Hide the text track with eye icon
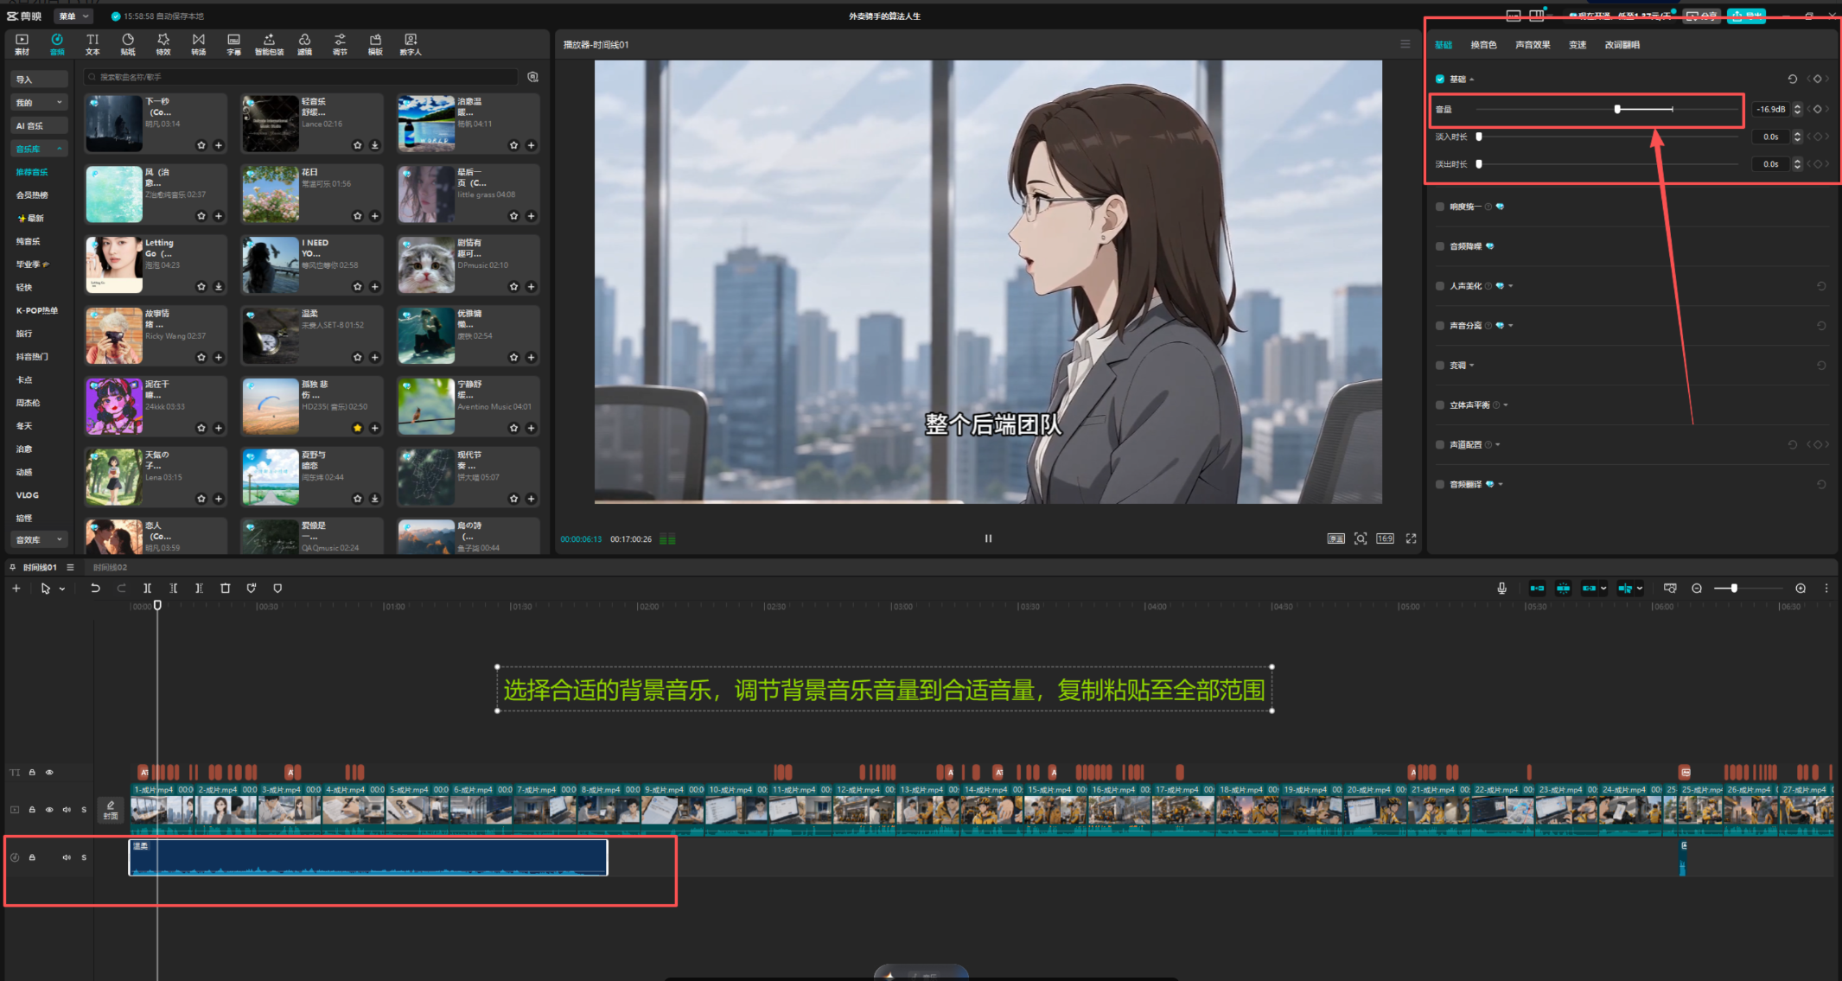The image size is (1842, 981). [x=49, y=773]
